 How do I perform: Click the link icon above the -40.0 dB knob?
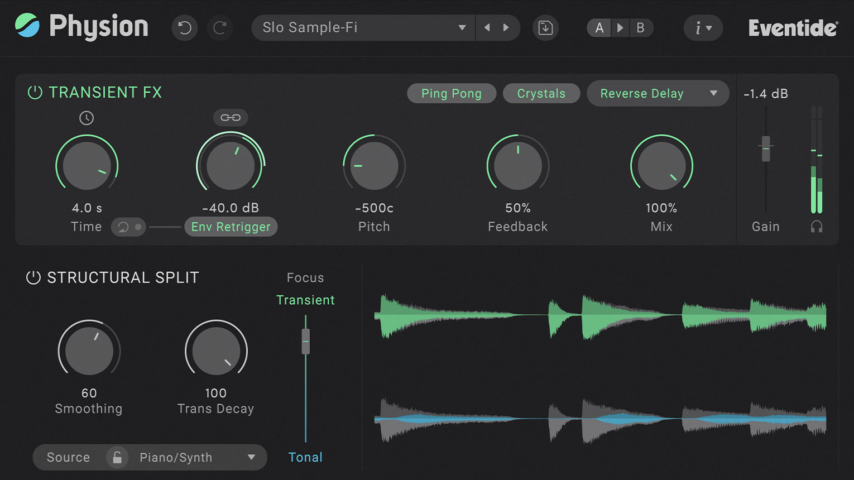(x=230, y=117)
